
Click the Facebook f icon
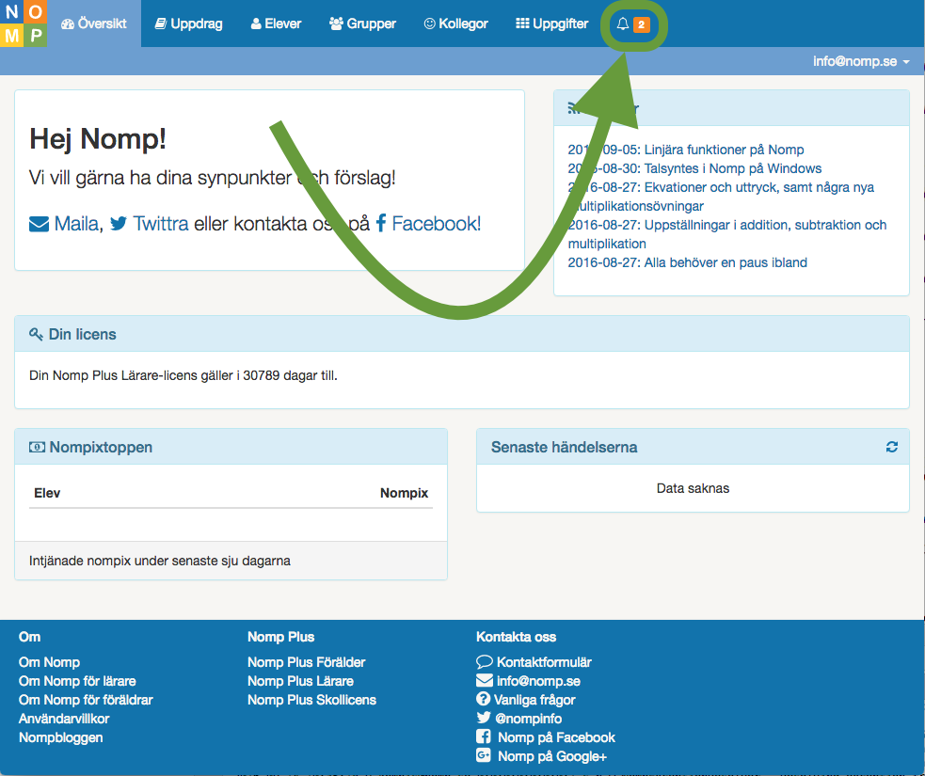point(381,224)
